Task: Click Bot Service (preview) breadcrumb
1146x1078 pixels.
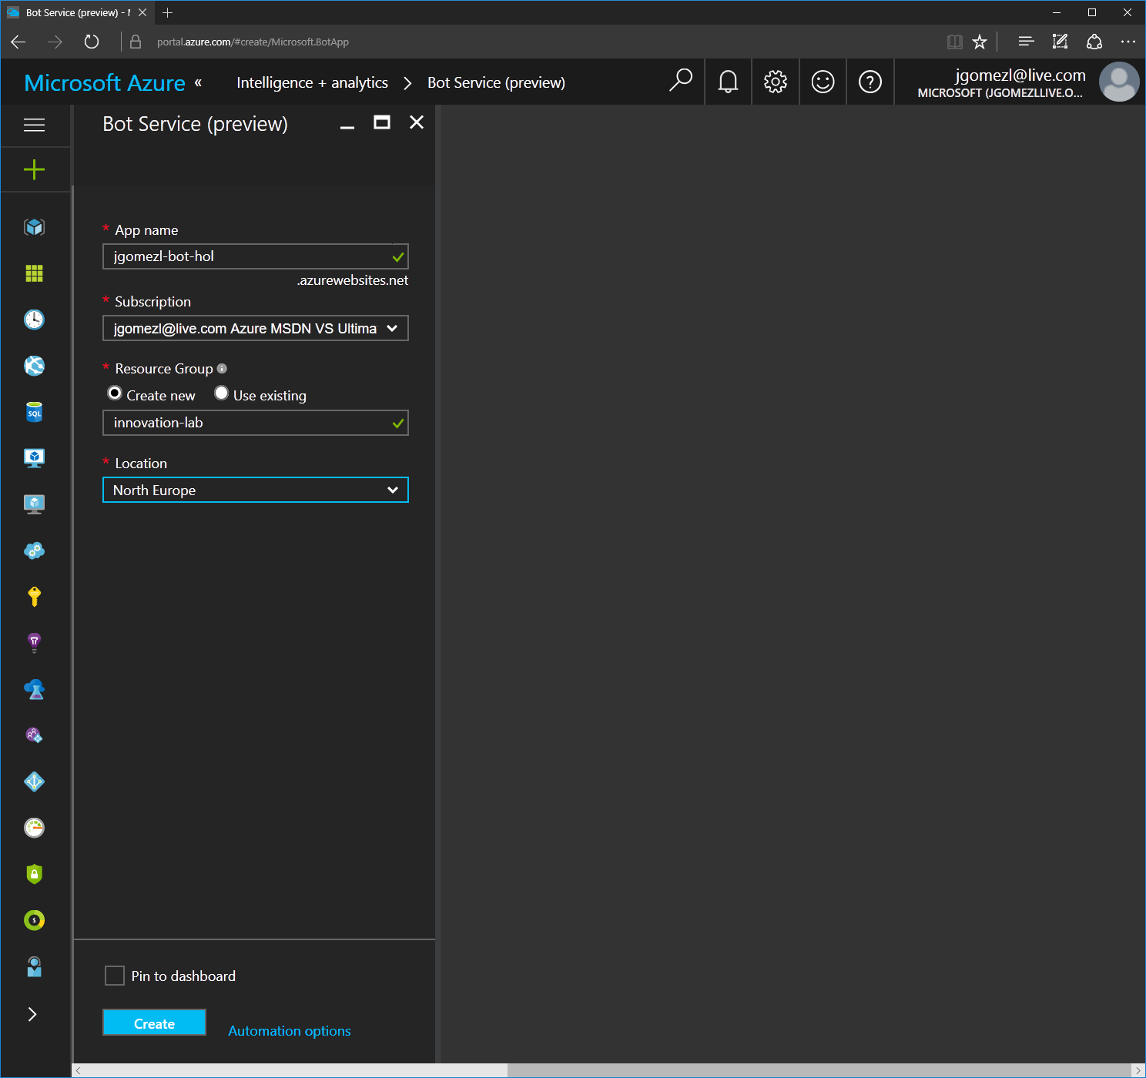Action: 496,82
